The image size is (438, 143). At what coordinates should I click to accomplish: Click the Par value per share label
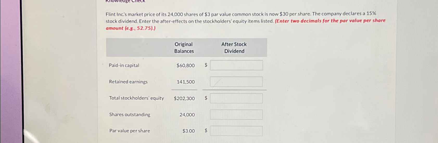pos(130,131)
